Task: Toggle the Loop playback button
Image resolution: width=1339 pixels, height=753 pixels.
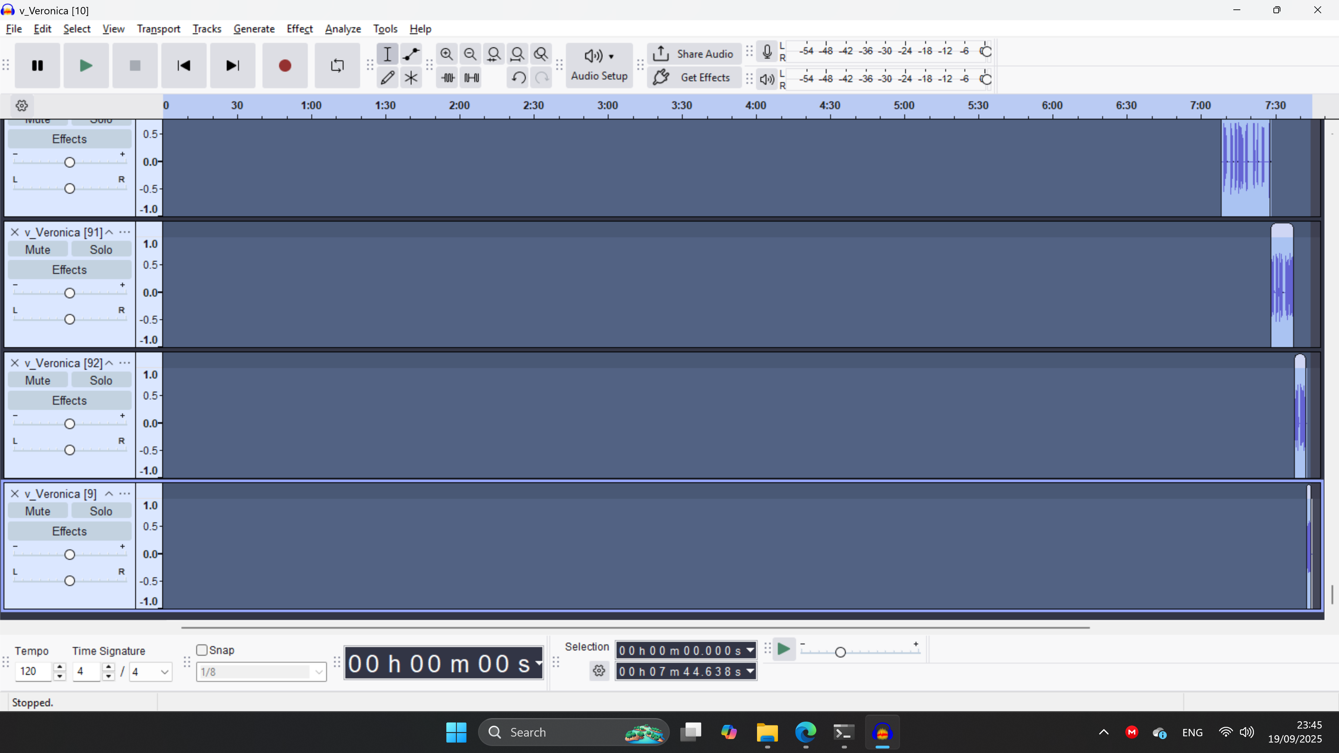Action: (337, 66)
